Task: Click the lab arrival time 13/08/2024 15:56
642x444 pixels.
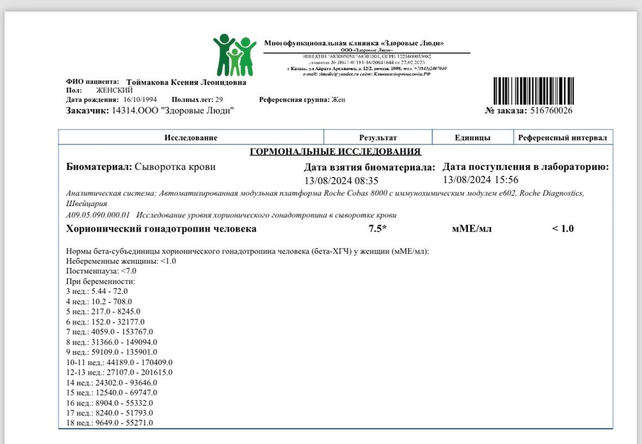Action: pos(480,180)
